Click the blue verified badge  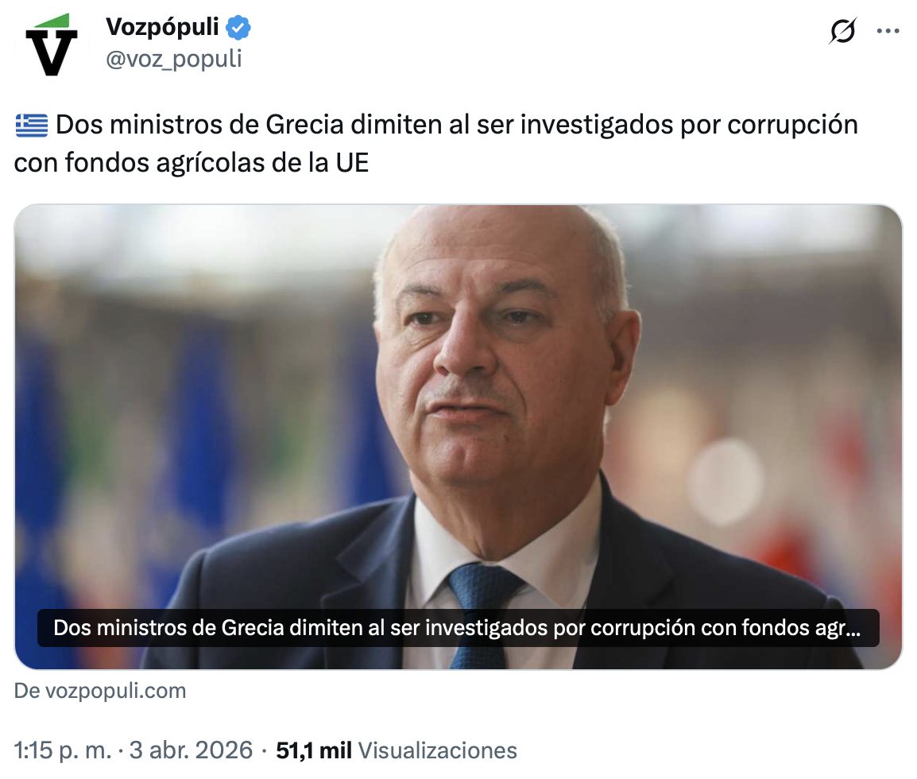pos(238,28)
